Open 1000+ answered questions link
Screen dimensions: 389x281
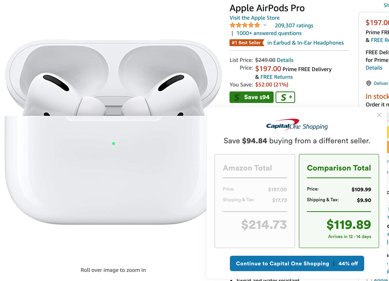point(269,33)
